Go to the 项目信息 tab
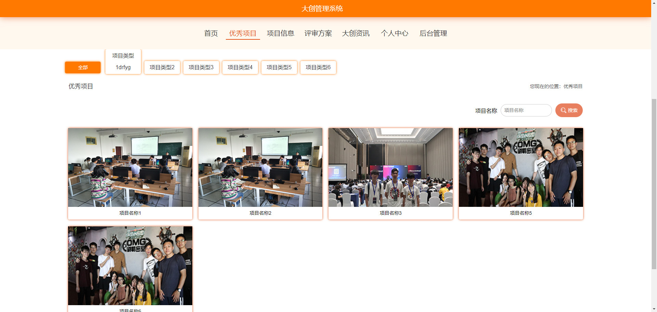The image size is (657, 312). click(281, 33)
